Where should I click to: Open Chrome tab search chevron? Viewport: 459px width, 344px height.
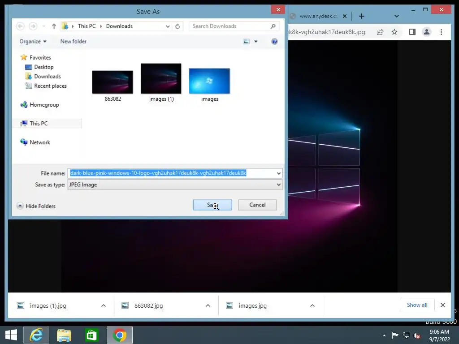397,16
